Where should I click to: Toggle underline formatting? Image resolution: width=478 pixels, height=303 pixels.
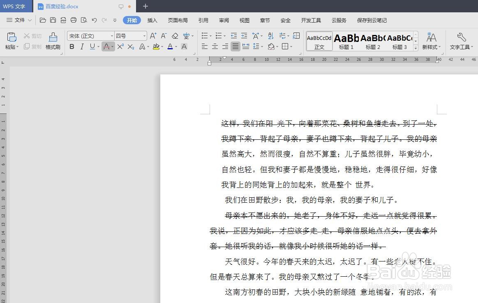coord(91,46)
